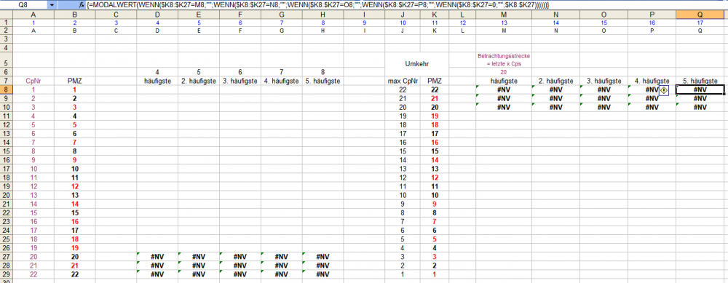The height and width of the screenshot is (283, 728).
Task: Select cell E29 showing #NV
Action: pos(199,274)
